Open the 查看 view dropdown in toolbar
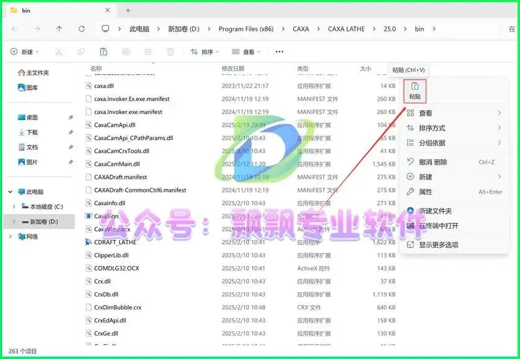The image size is (520, 359). (x=245, y=51)
